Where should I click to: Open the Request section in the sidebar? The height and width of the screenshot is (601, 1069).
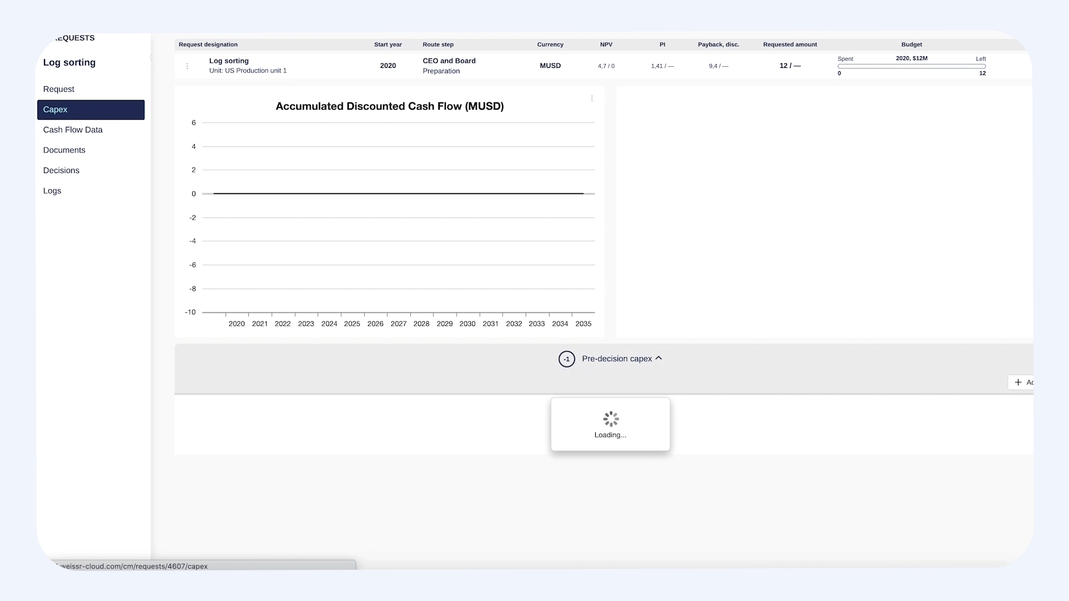click(58, 89)
